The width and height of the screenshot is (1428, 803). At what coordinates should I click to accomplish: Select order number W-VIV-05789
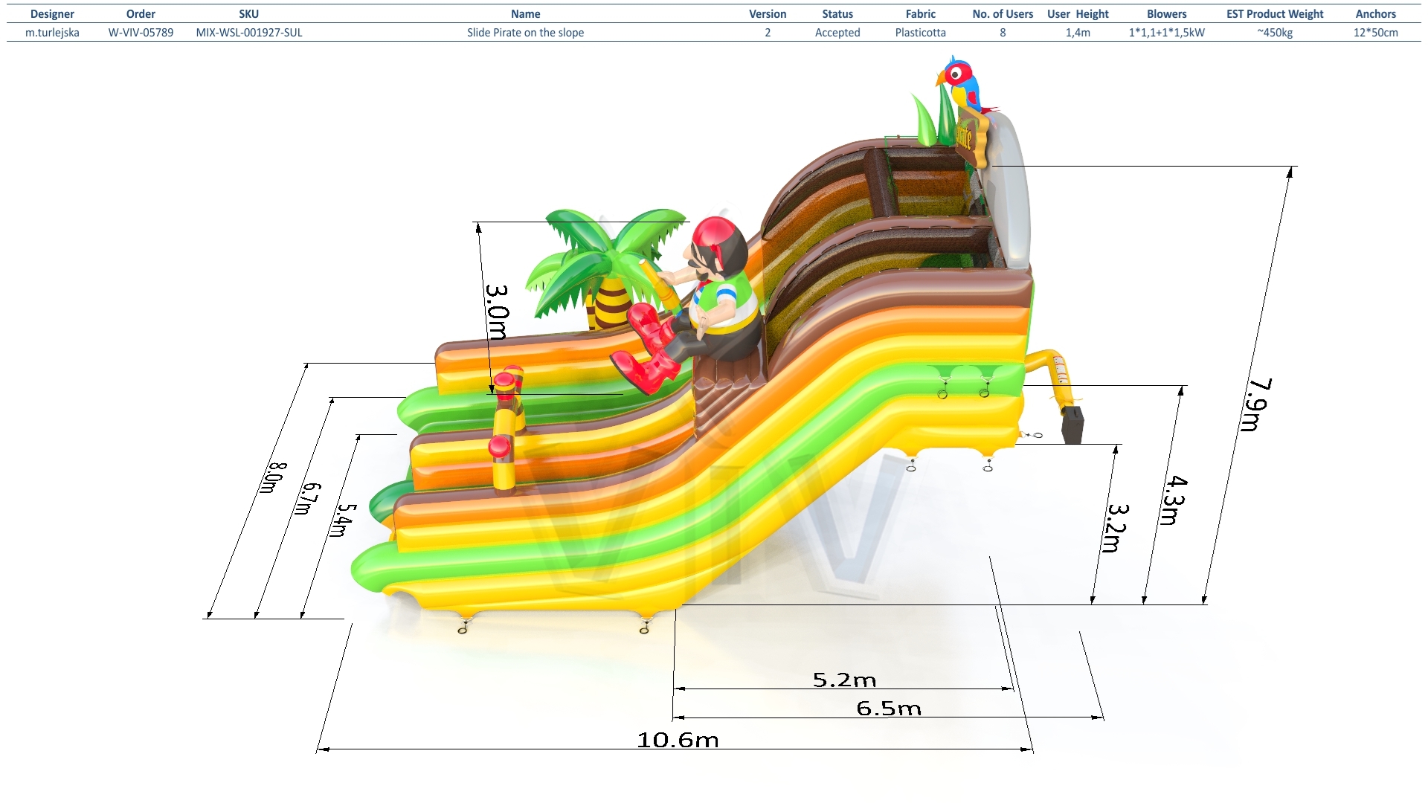[x=141, y=33]
